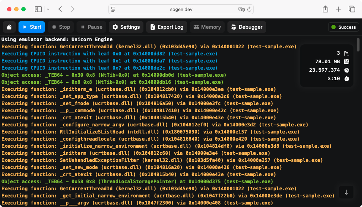
Task: Show the tab overview
Action: [x=352, y=9]
